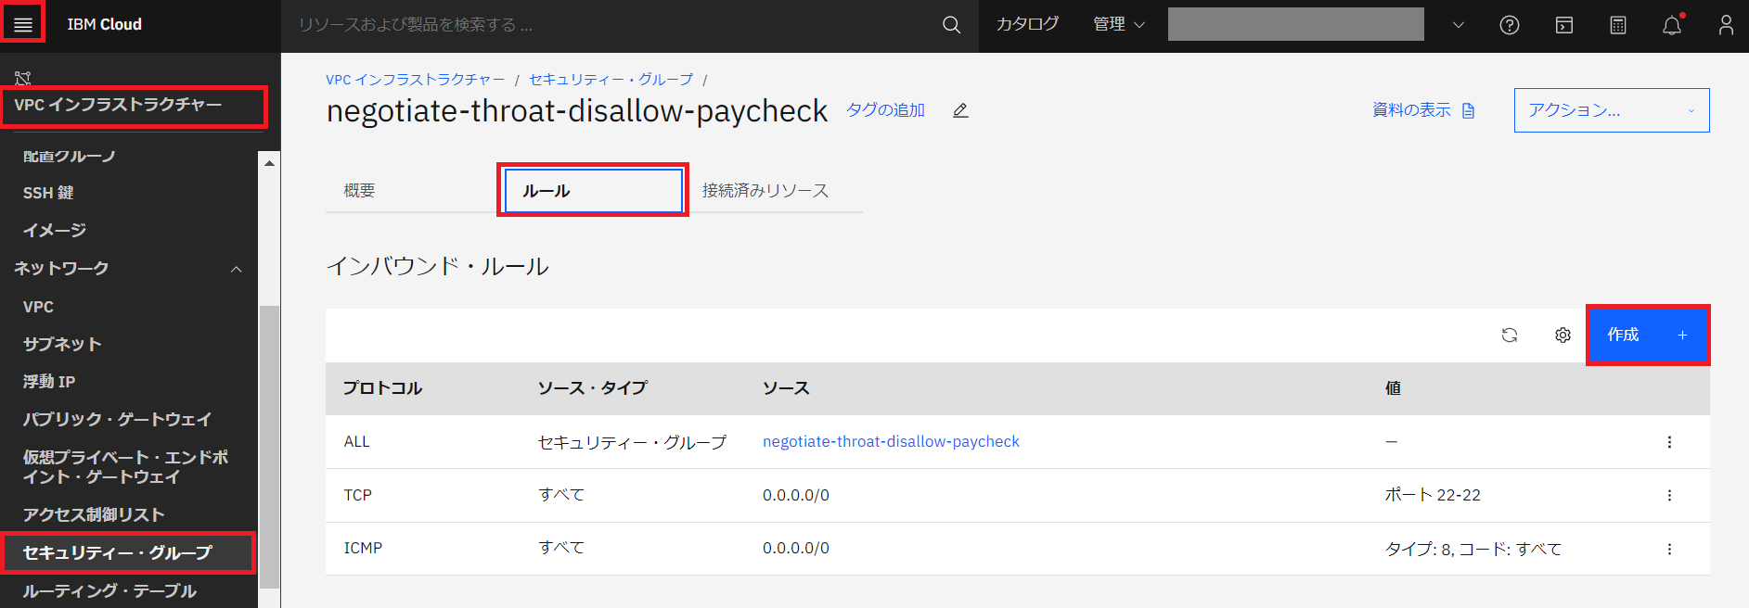The image size is (1749, 608).
Task: Click the search magnifier icon
Action: pyautogui.click(x=951, y=25)
